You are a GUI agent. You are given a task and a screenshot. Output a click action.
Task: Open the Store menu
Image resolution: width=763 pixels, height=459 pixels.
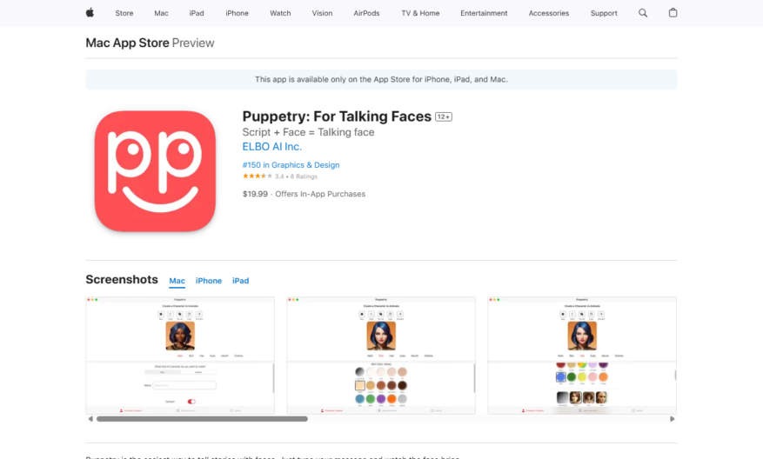[x=124, y=13]
